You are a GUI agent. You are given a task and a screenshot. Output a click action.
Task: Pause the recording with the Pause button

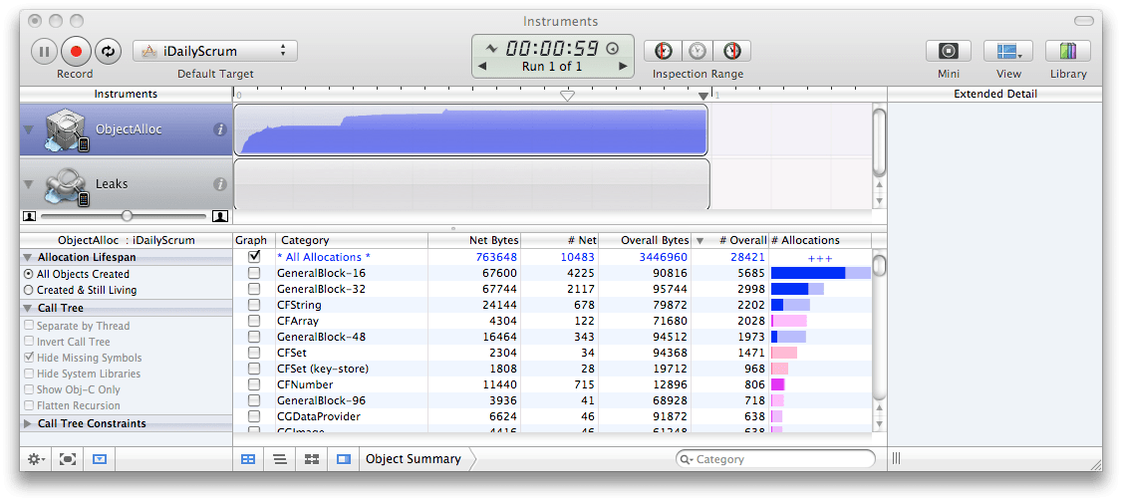(x=45, y=51)
